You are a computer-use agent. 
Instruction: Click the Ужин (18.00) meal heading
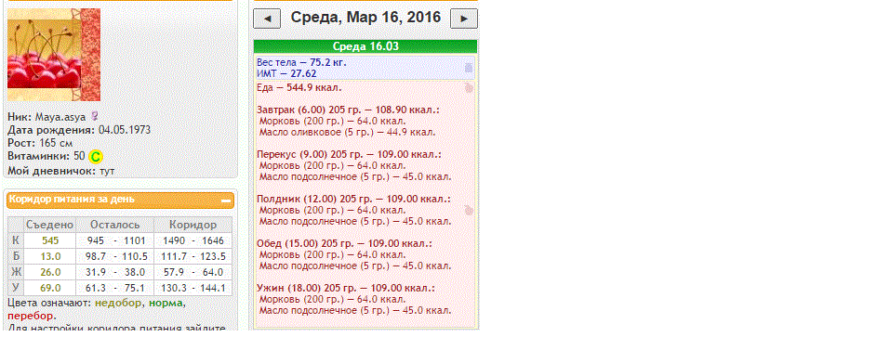(346, 288)
